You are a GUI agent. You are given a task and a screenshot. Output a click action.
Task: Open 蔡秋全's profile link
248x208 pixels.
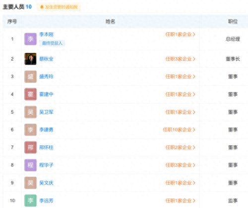point(46,59)
